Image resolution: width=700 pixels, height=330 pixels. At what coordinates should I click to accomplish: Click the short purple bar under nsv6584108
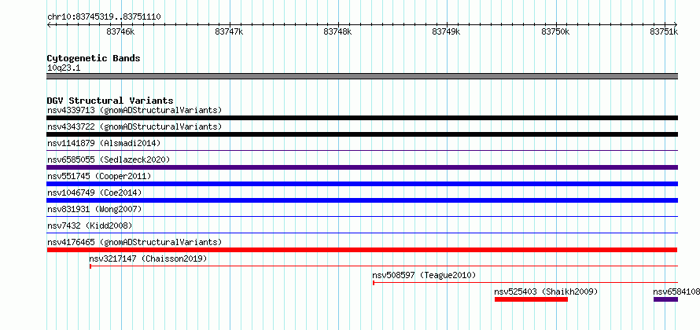665,299
